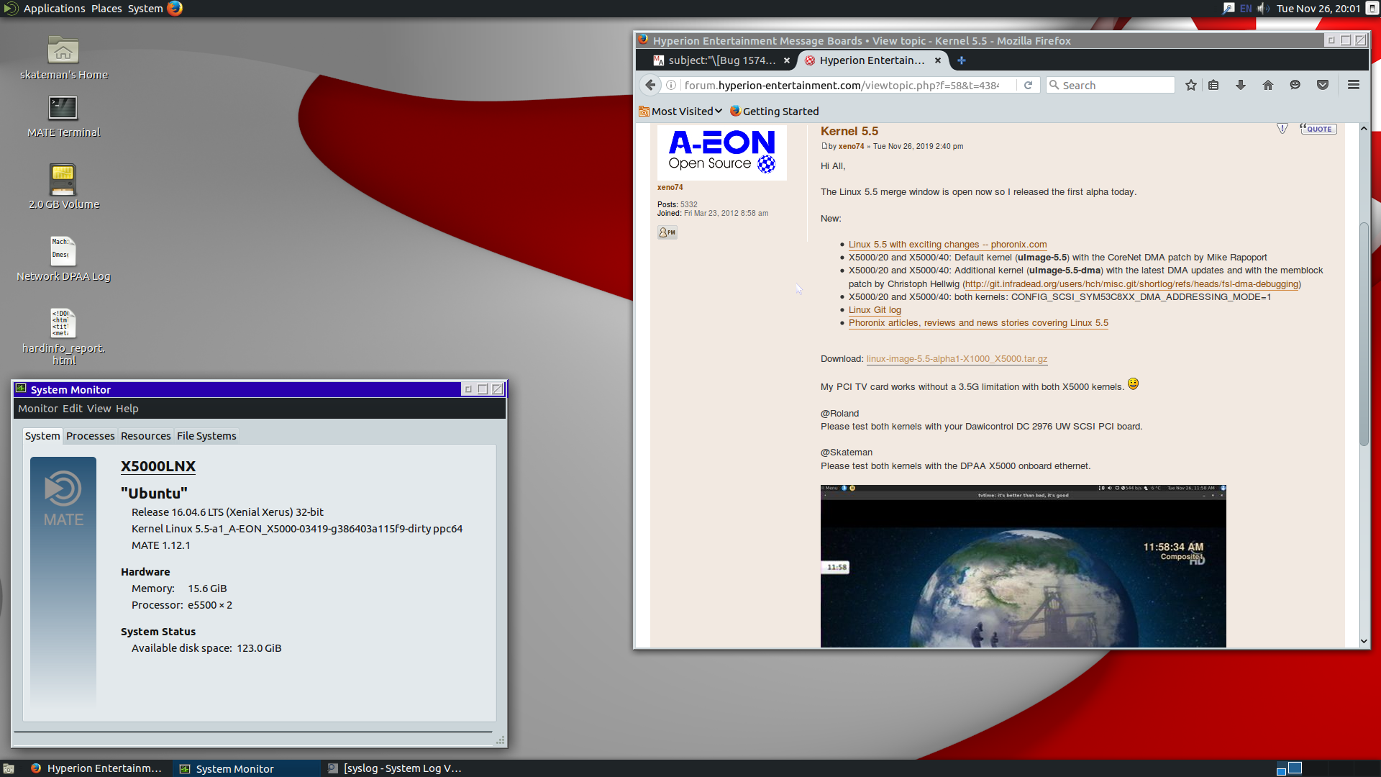Save page to Pocket icon
The height and width of the screenshot is (777, 1381).
pos(1323,85)
